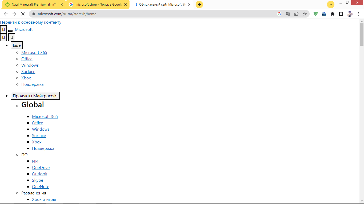Bookmark this page with the star icon
This screenshot has width=364, height=204.
305,14
